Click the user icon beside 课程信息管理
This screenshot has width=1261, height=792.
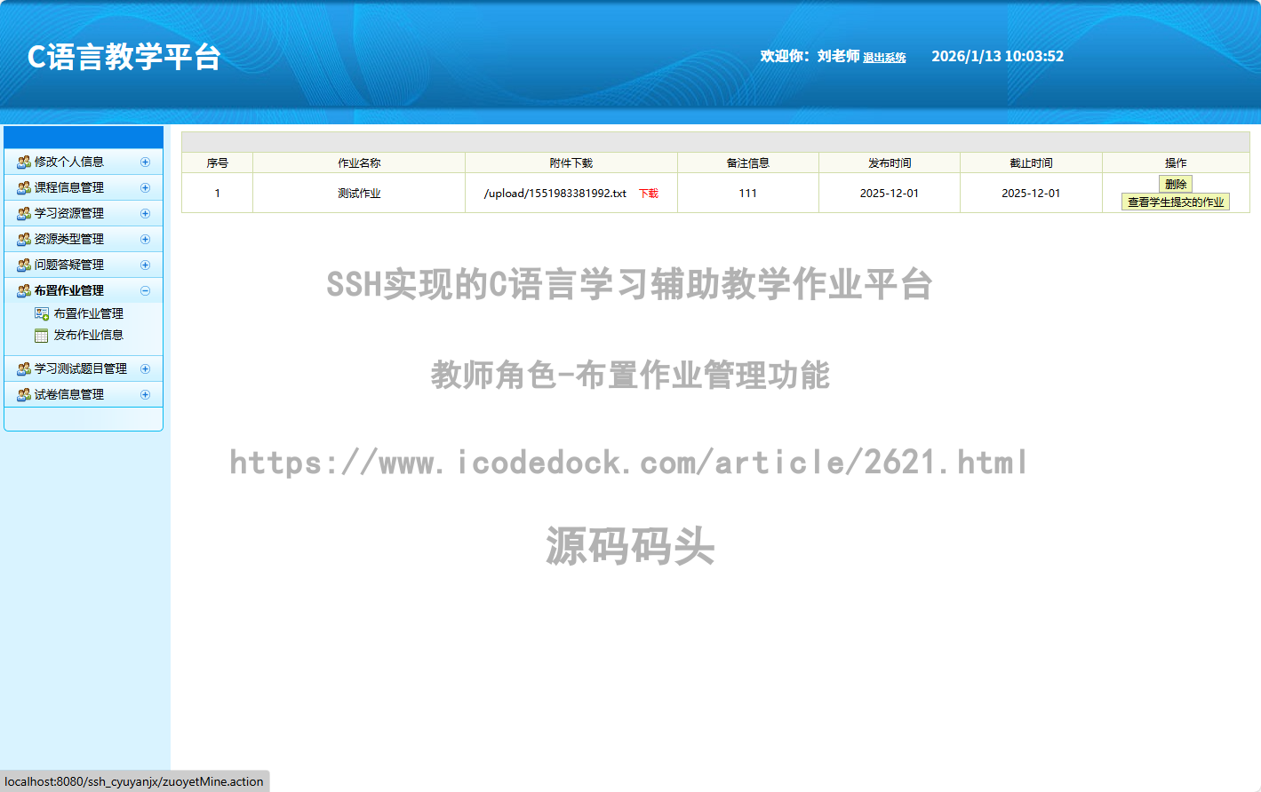coord(24,188)
